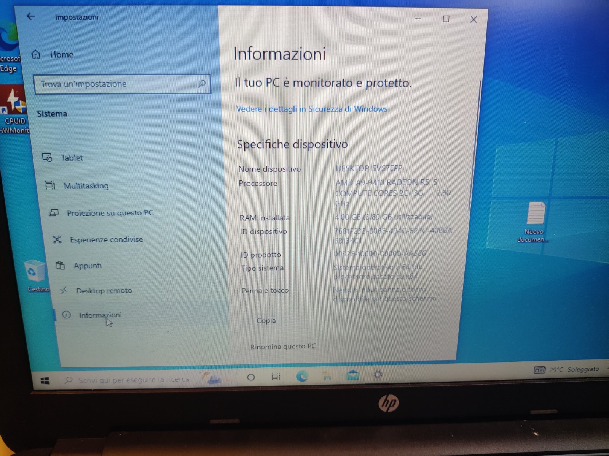Select 'Desktop remoto' in the sidebar

[x=96, y=291]
